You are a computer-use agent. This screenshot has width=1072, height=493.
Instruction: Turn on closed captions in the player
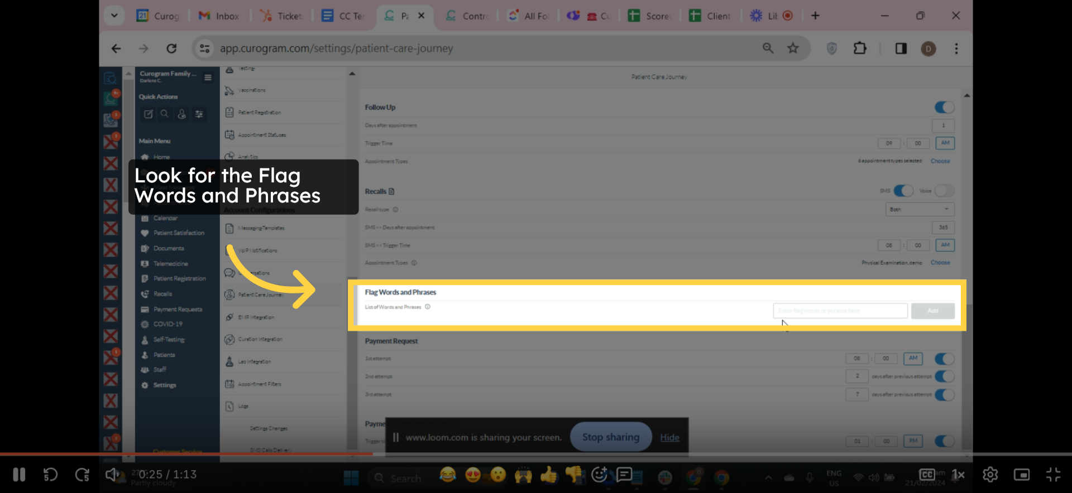tap(927, 475)
